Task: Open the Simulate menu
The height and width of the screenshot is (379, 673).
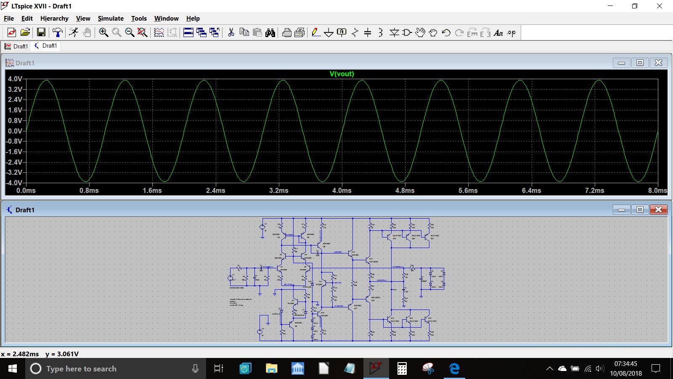Action: (111, 19)
